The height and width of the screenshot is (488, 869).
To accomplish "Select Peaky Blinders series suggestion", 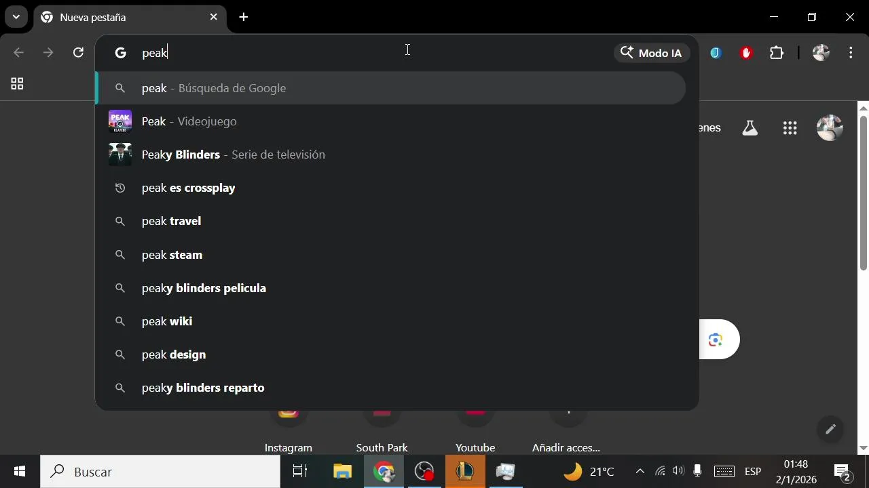I will click(x=392, y=155).
